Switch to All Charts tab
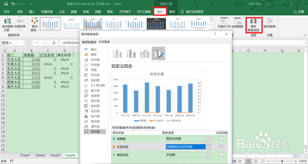The width and height of the screenshot is (308, 164). (104, 42)
